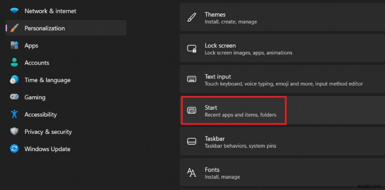
Task: Click the Network & internet wifi icon
Action: [x=14, y=11]
